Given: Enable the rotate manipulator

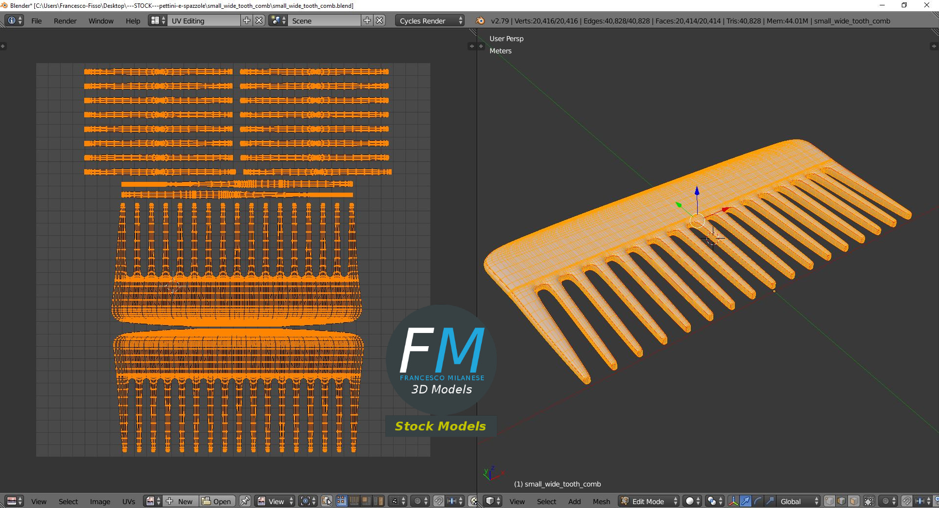Looking at the screenshot, I should tap(757, 501).
